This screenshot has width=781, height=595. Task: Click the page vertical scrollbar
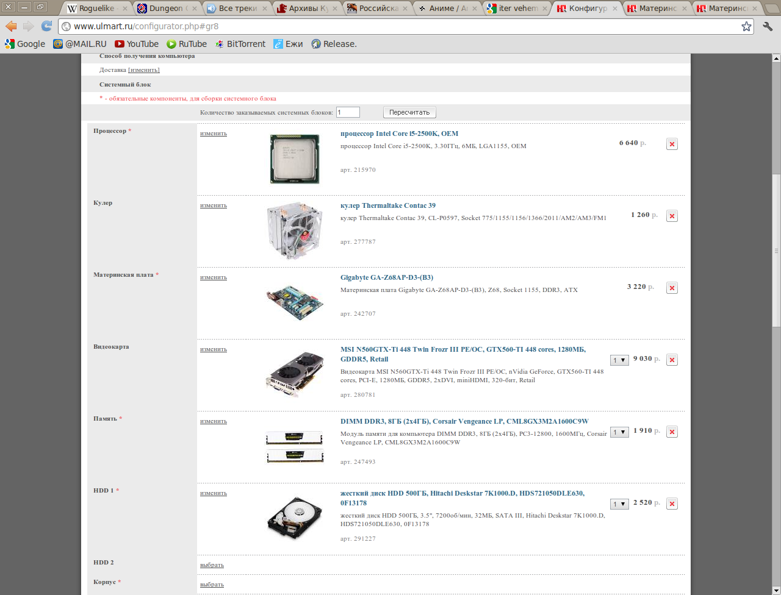[776, 251]
